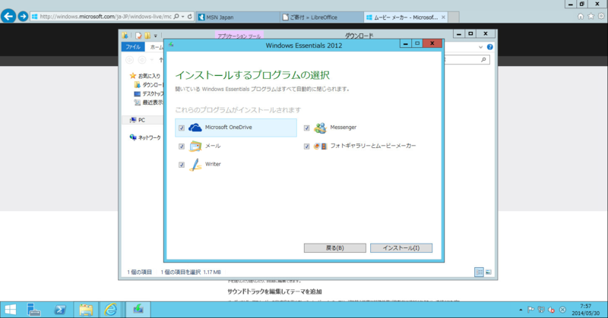Open File Explorer from the taskbar
Screen dimensions: 608x318
point(86,310)
